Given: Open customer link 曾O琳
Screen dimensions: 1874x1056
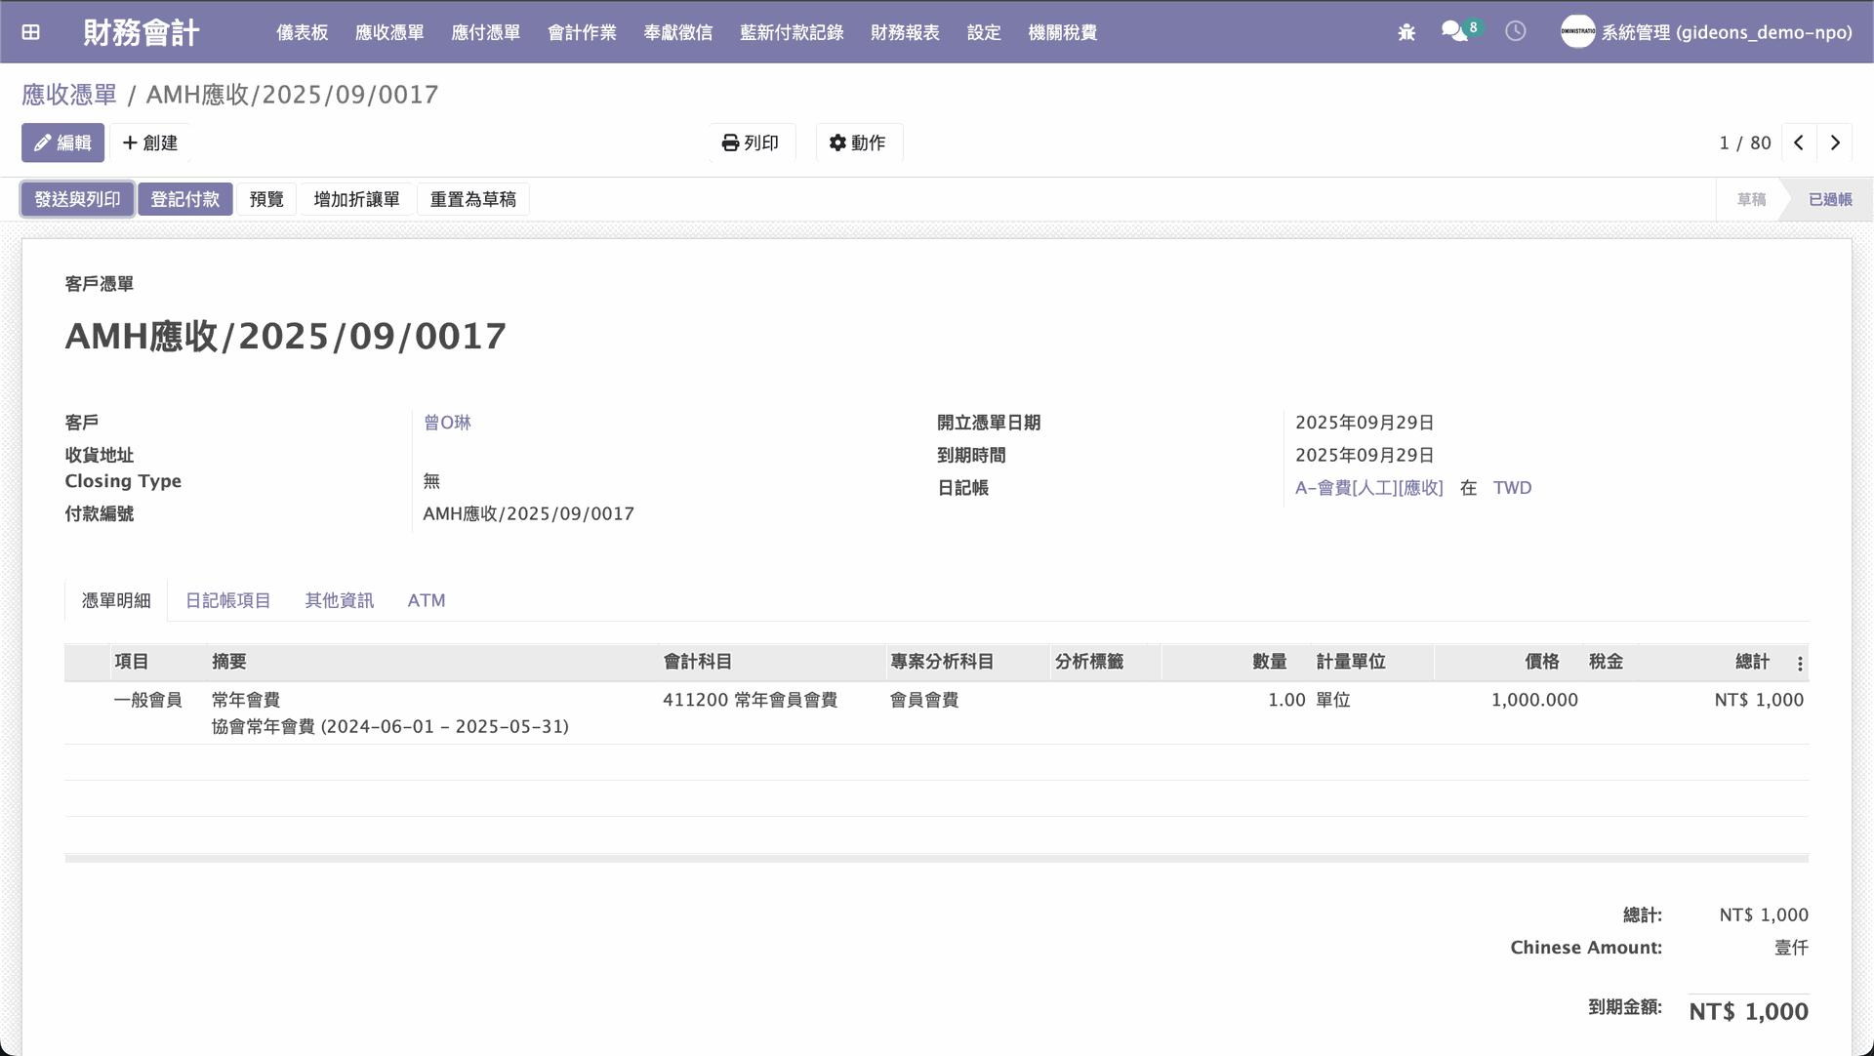Looking at the screenshot, I should coord(447,423).
